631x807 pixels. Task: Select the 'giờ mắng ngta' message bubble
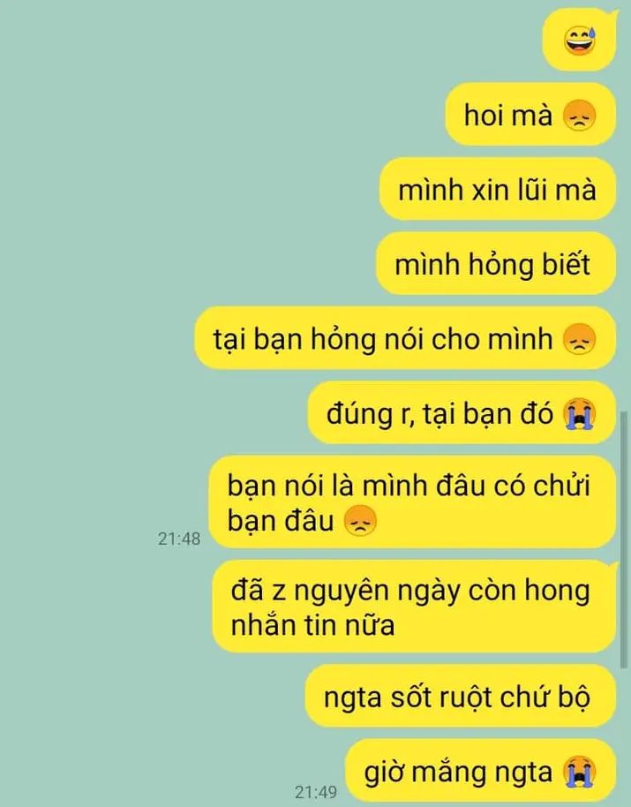[481, 771]
